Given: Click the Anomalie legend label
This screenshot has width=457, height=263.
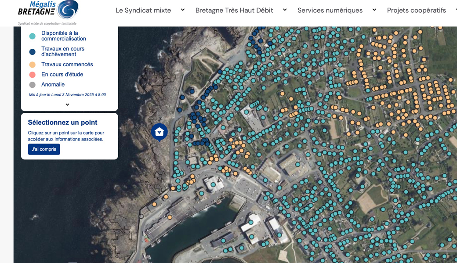Looking at the screenshot, I should tap(53, 85).
